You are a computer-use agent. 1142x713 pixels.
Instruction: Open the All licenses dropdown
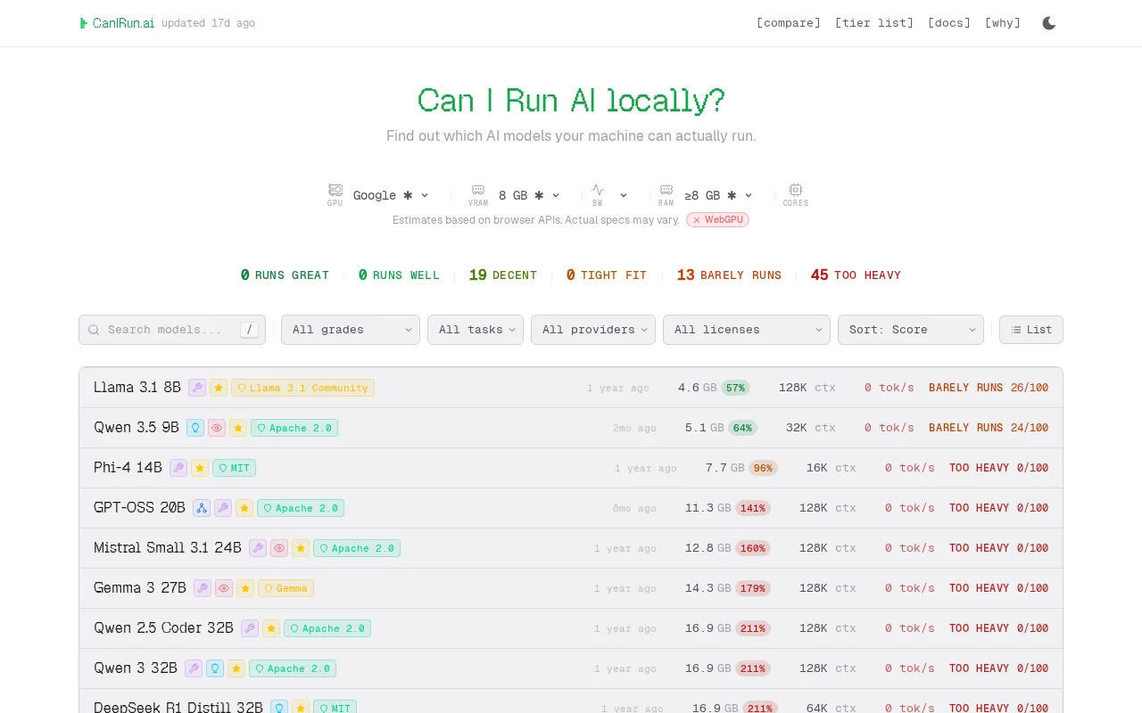pos(747,330)
